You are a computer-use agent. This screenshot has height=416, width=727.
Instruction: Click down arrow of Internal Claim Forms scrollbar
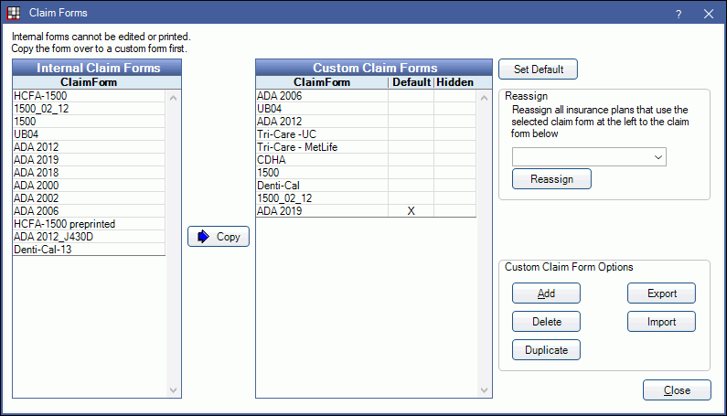click(x=174, y=390)
